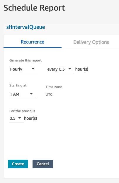The height and width of the screenshot is (183, 119).
Task: Click the caret icon next to 'every 0.5'
Action: (x=70, y=69)
